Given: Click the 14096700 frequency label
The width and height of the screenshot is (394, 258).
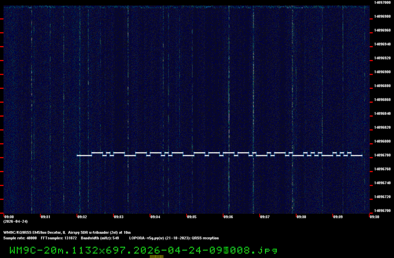Looking at the screenshot, I should click(382, 210).
